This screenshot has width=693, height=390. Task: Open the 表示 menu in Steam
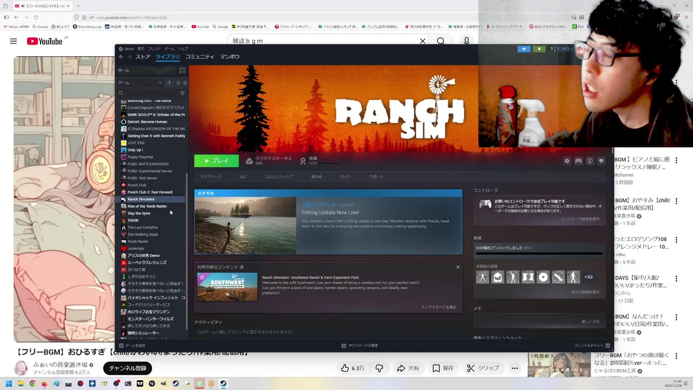click(x=141, y=49)
